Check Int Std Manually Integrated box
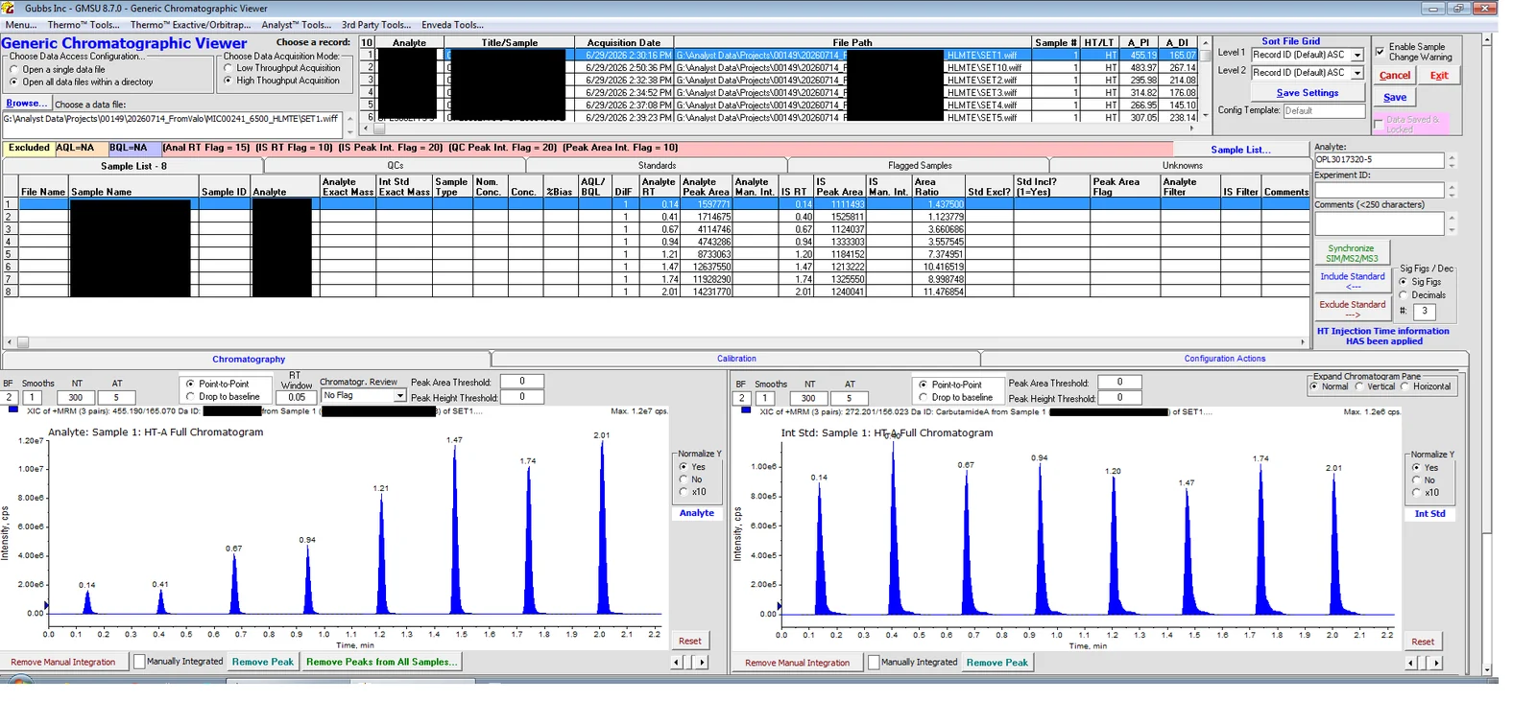The width and height of the screenshot is (1536, 701). click(x=874, y=662)
